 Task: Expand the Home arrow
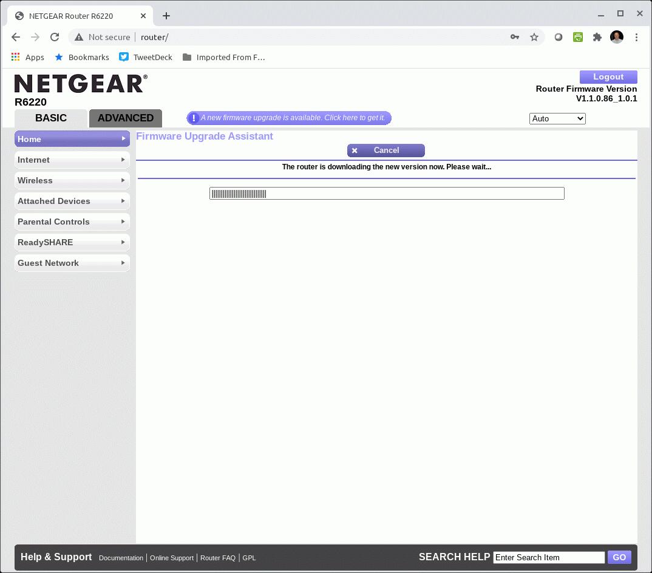pos(123,138)
